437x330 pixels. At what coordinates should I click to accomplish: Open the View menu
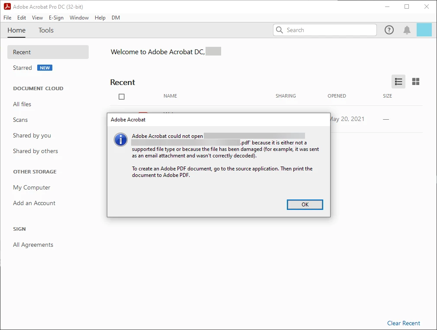pyautogui.click(x=37, y=18)
